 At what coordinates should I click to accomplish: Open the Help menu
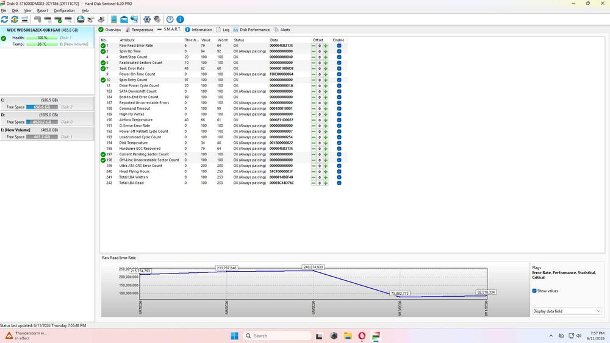coord(85,10)
